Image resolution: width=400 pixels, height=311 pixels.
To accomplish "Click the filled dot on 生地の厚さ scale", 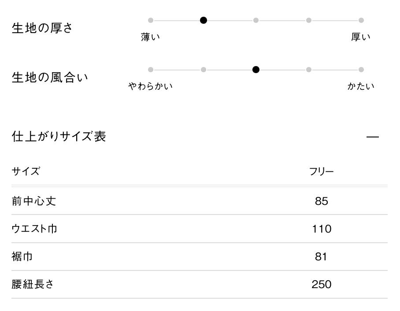I will point(203,20).
